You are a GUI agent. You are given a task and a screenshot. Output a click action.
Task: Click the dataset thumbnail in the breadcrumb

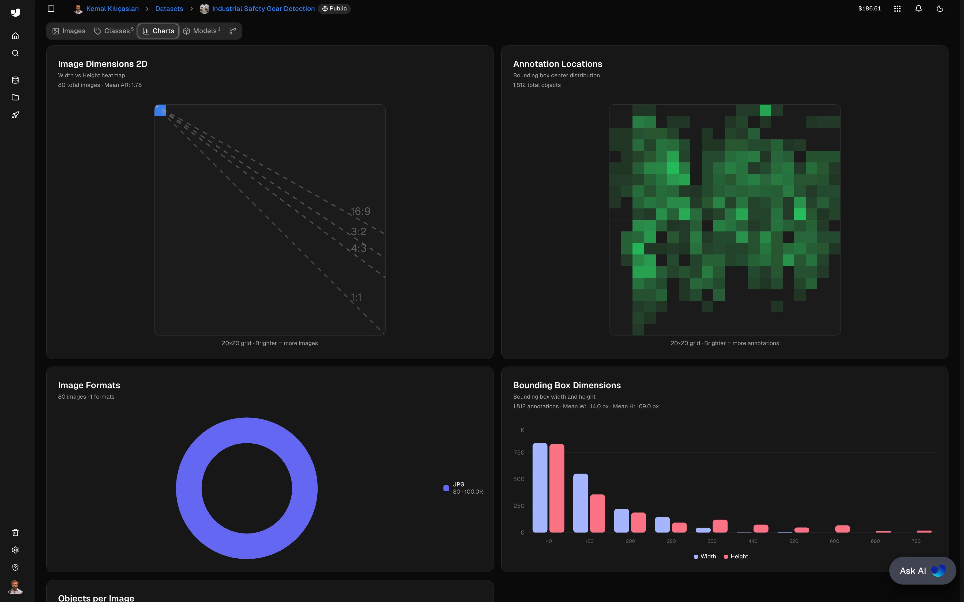204,9
